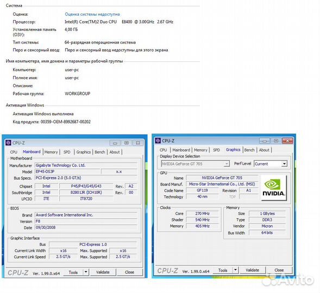The height and width of the screenshot is (293, 320).
Task: Open the 'Оценка системы недоступна' link
Action: point(92,14)
